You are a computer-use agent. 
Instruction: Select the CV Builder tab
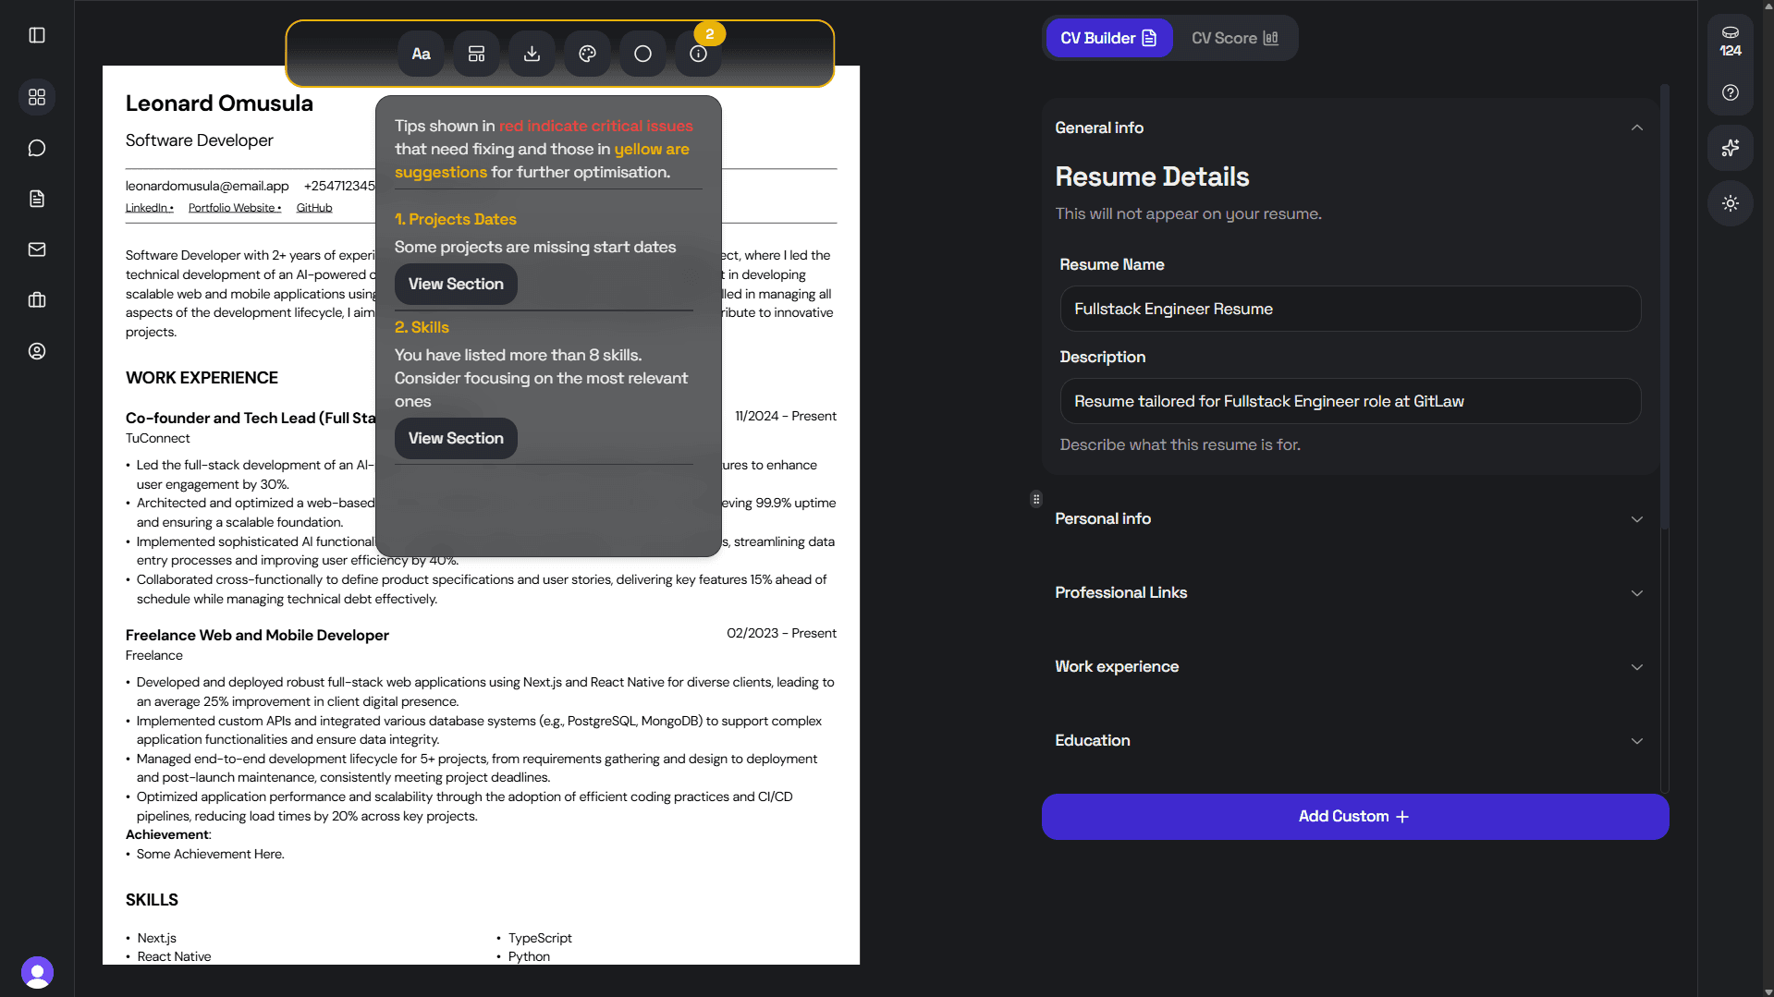coord(1107,38)
